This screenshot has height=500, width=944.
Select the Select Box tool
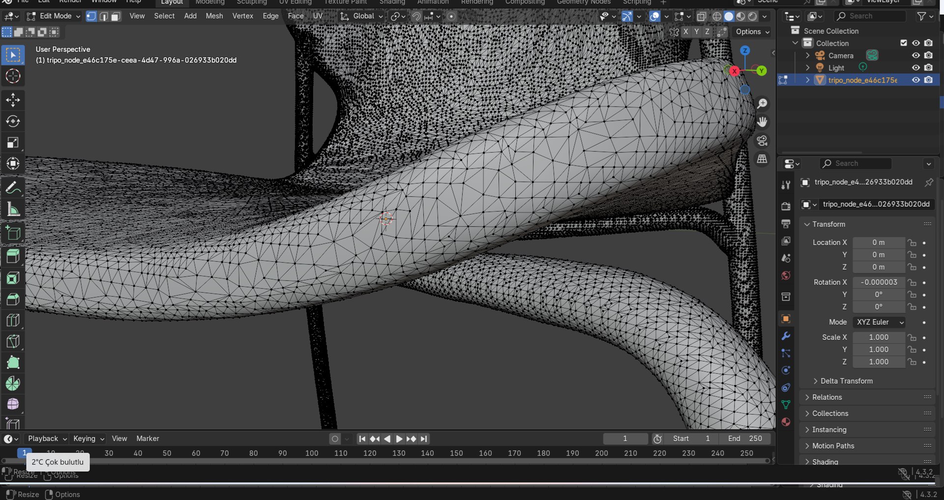tap(13, 55)
